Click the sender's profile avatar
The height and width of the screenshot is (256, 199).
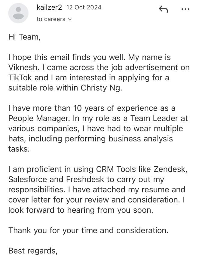[18, 13]
